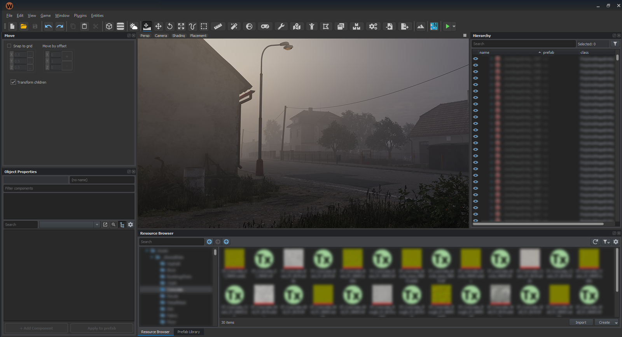622x337 pixels.
Task: Focus the Hierarchy Search field
Action: [523, 44]
